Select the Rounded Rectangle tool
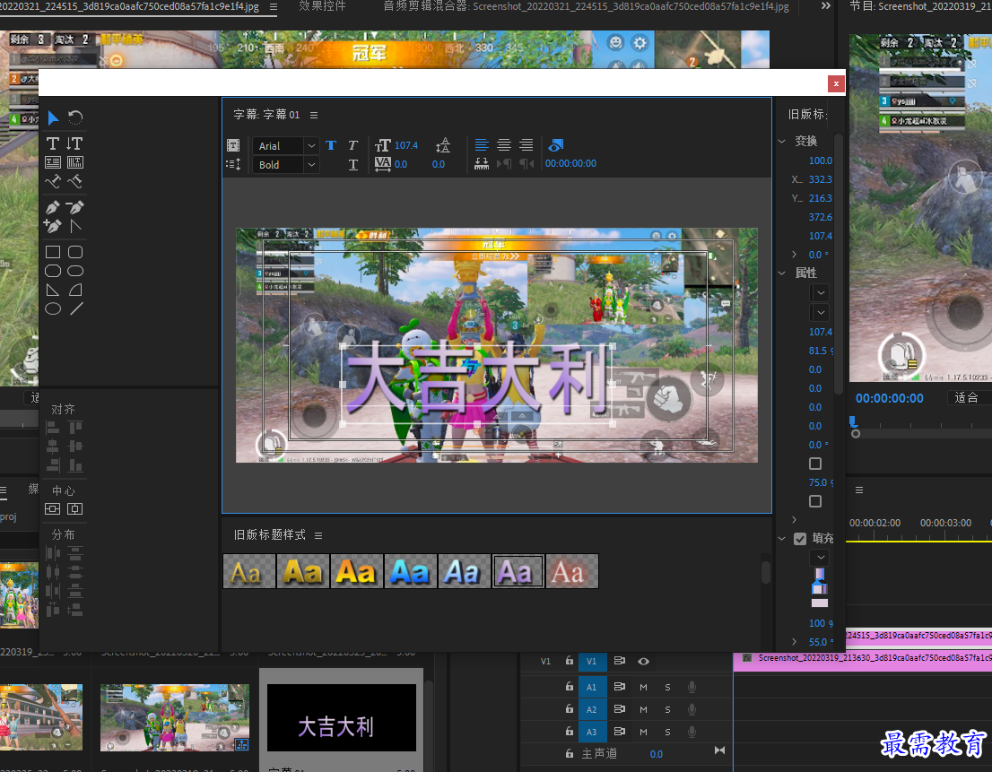This screenshot has height=772, width=992. (x=75, y=272)
